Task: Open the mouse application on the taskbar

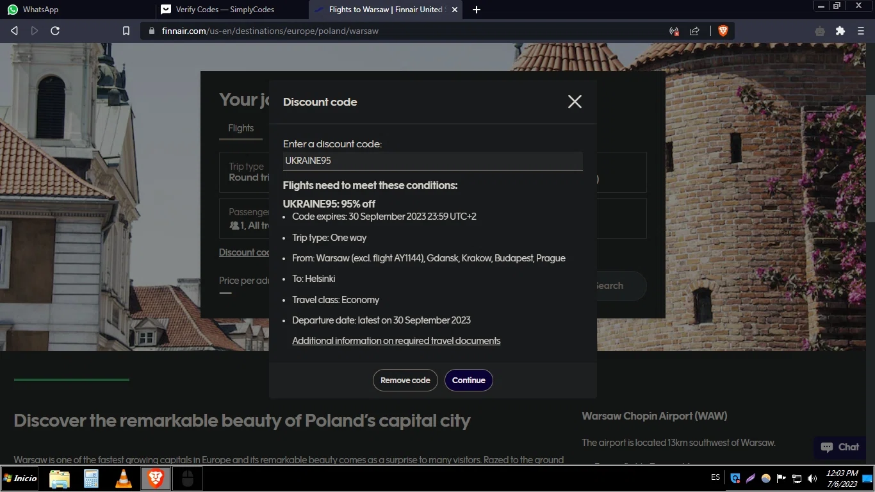Action: [x=188, y=479]
